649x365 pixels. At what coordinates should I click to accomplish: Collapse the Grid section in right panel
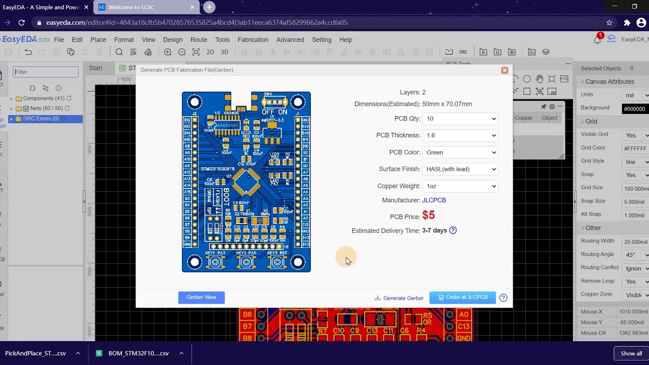(581, 122)
